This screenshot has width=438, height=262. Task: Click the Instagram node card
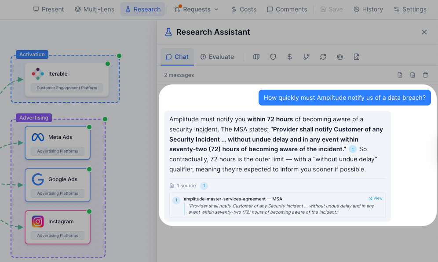coord(57,227)
